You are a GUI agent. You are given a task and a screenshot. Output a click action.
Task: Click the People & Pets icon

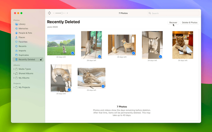(16, 33)
